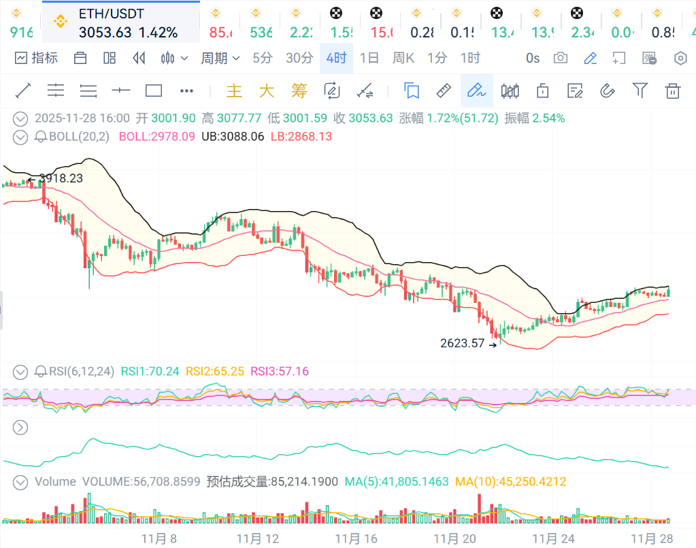Open the 周期 period dropdown
Screen dimensions: 696x548
pyautogui.click(x=220, y=59)
